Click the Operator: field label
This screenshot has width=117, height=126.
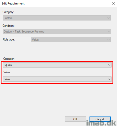click(9, 59)
